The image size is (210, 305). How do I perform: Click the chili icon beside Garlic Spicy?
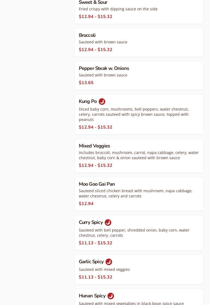tap(109, 262)
